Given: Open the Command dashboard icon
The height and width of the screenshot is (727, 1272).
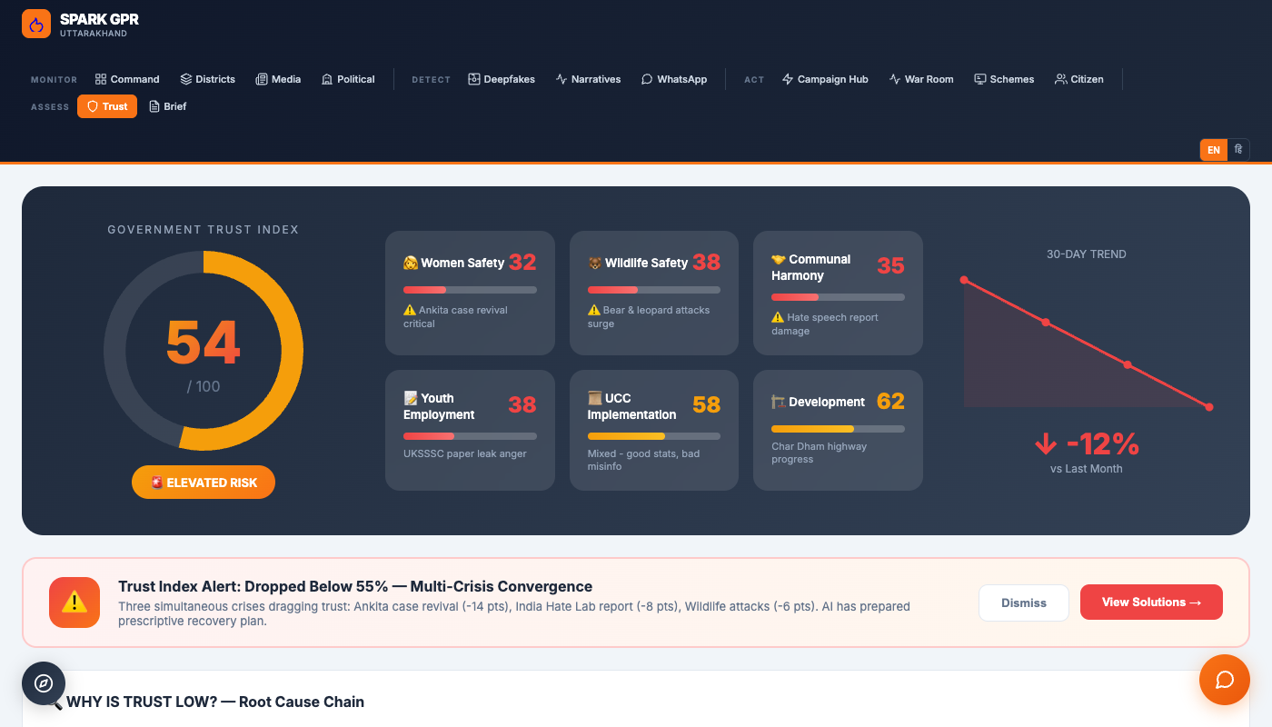Looking at the screenshot, I should 100,79.
